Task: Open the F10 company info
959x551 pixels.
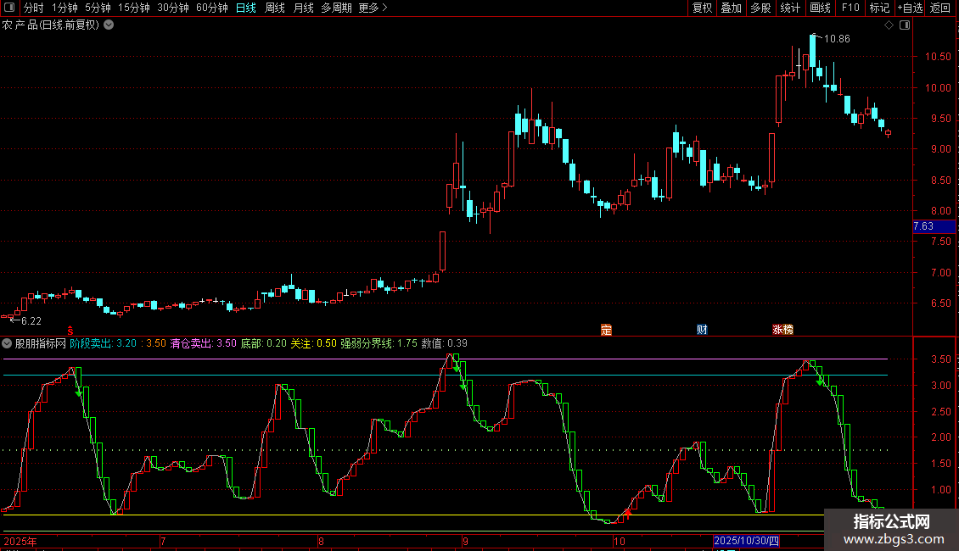Action: pyautogui.click(x=850, y=8)
